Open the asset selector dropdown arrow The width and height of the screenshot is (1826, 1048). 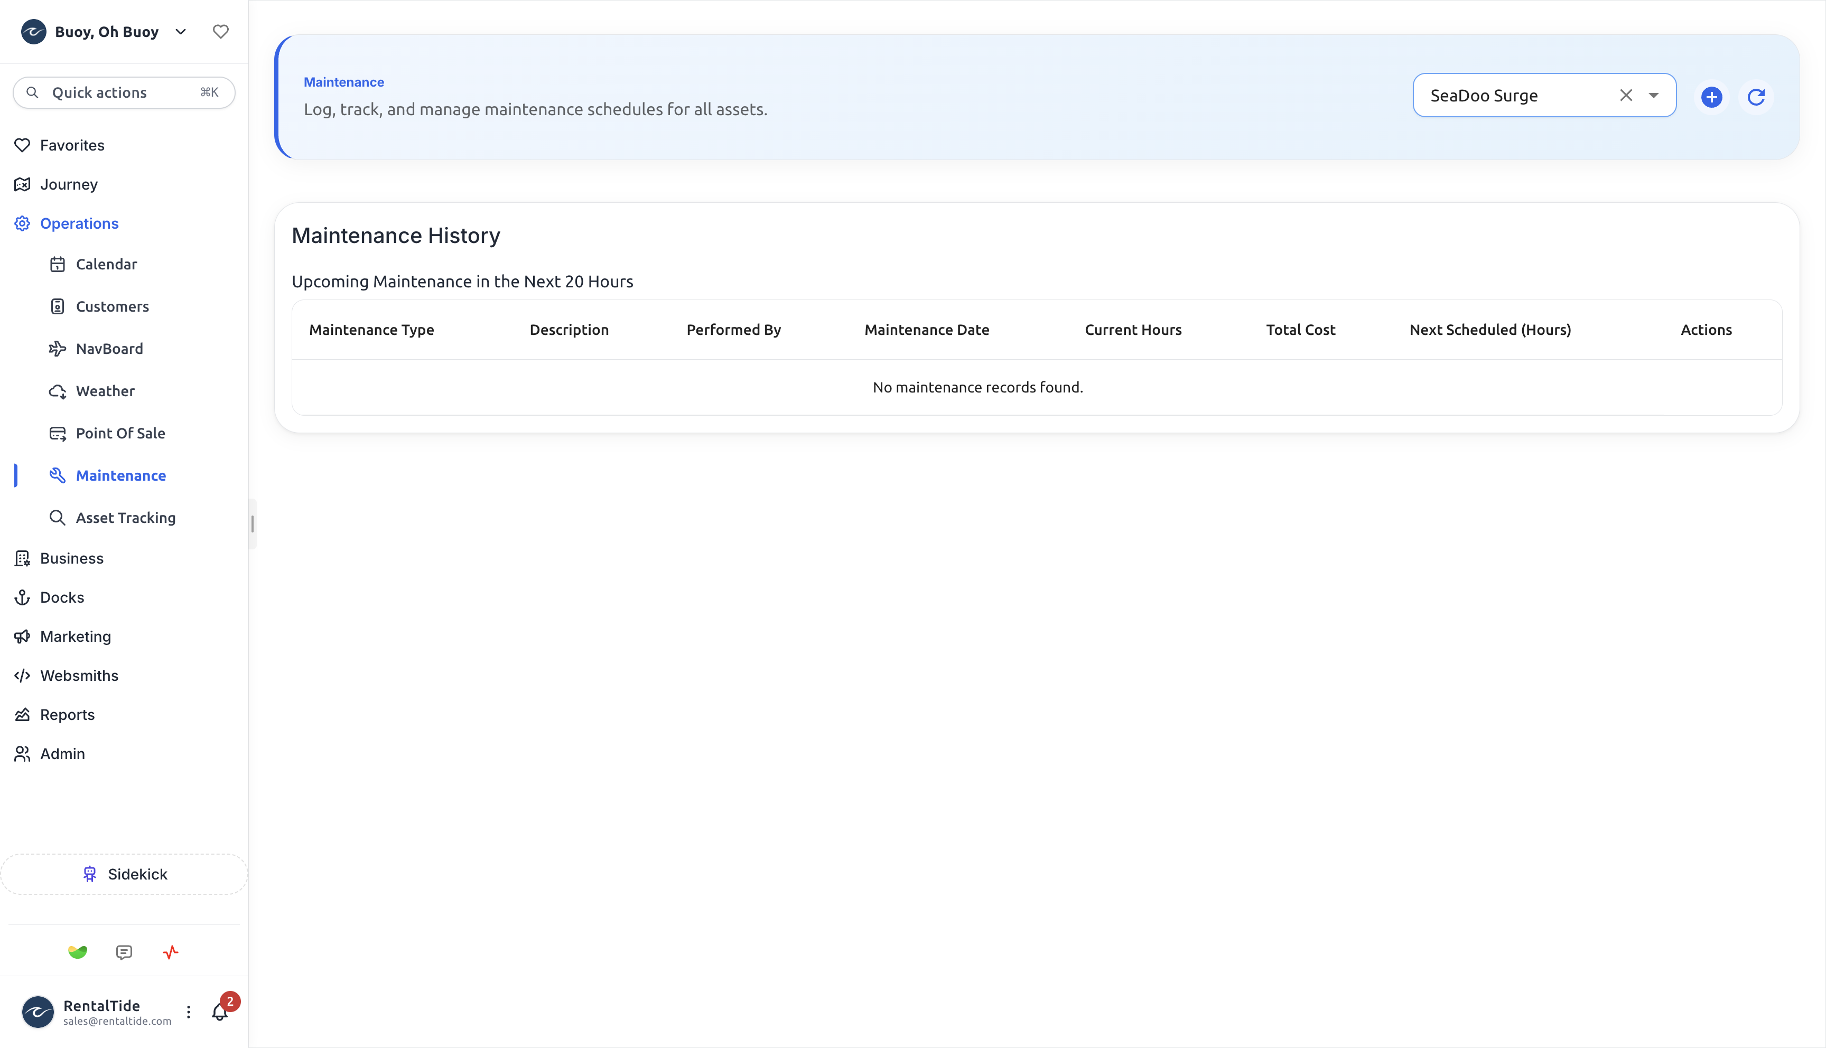coord(1653,96)
